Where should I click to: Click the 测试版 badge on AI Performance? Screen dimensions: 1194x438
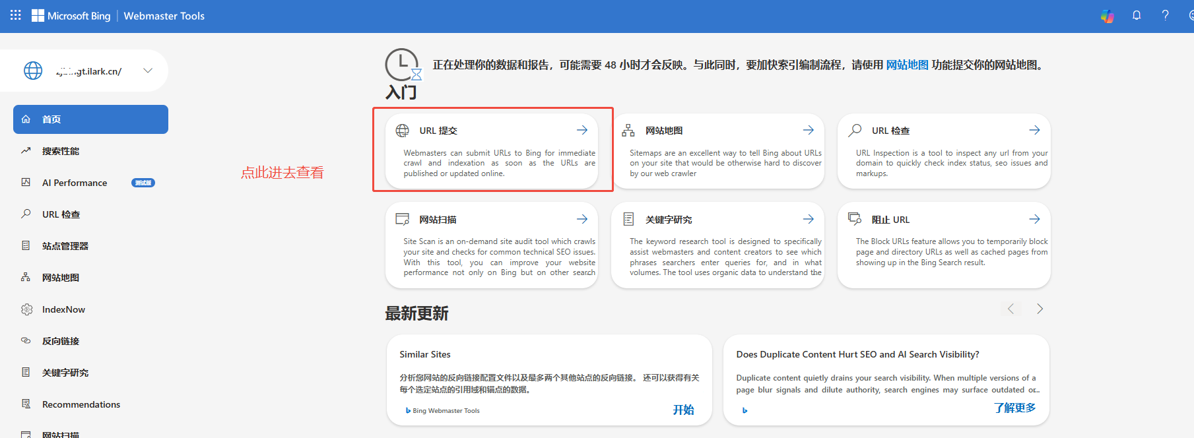tap(143, 183)
